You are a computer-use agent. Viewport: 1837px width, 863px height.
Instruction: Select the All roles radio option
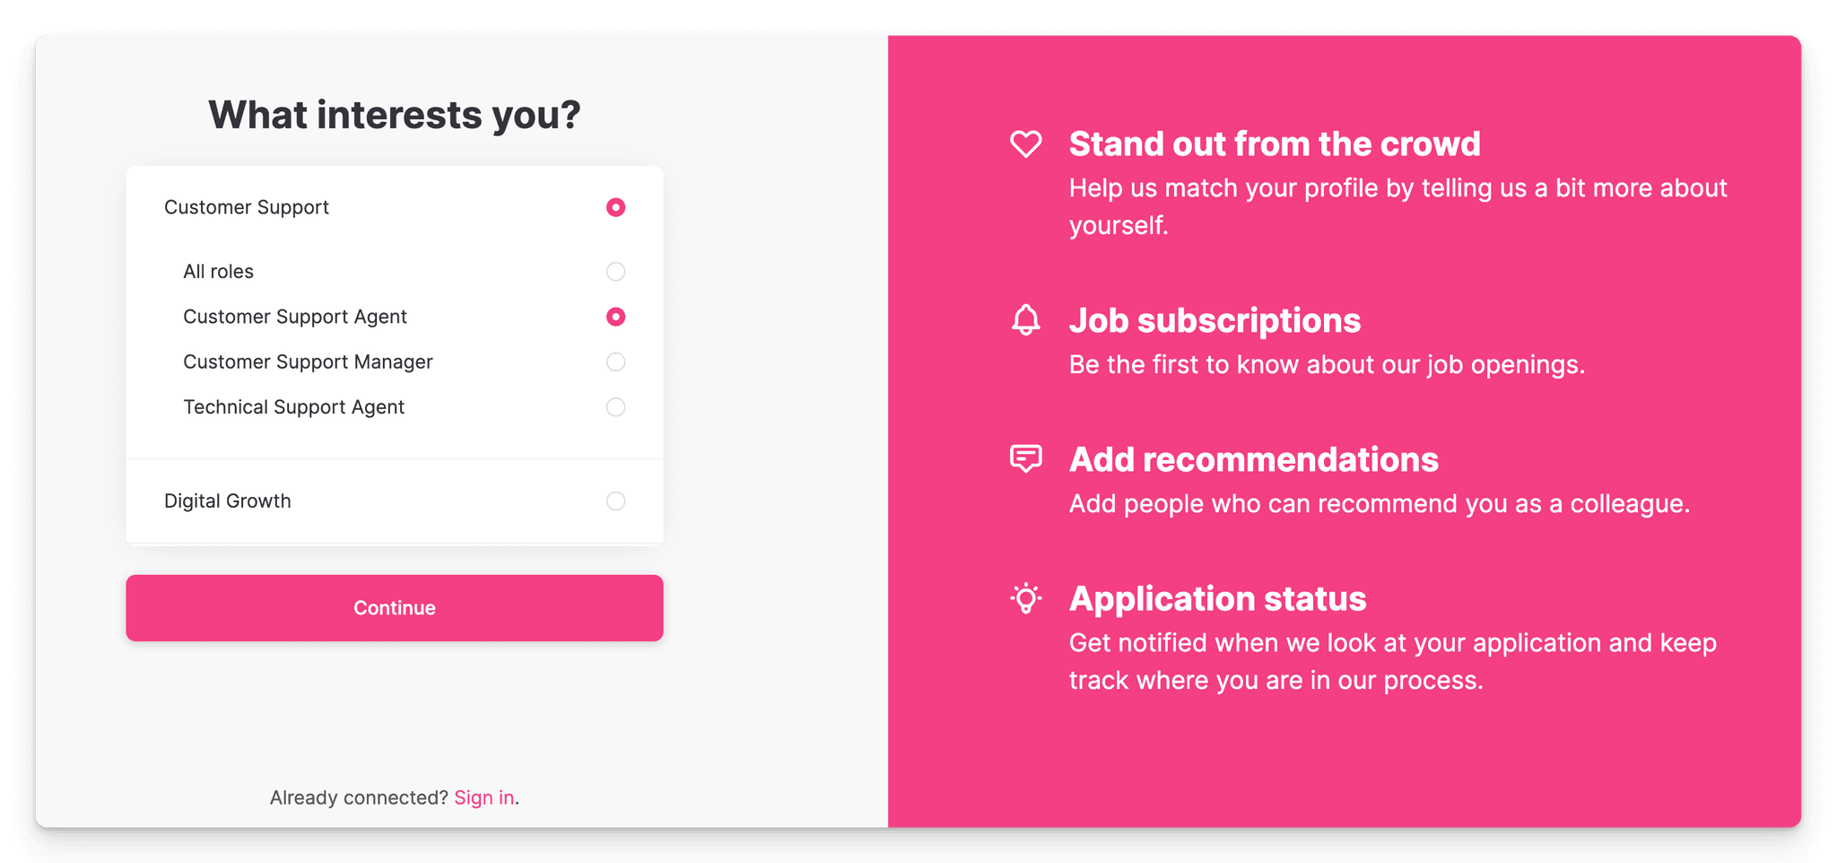tap(615, 271)
